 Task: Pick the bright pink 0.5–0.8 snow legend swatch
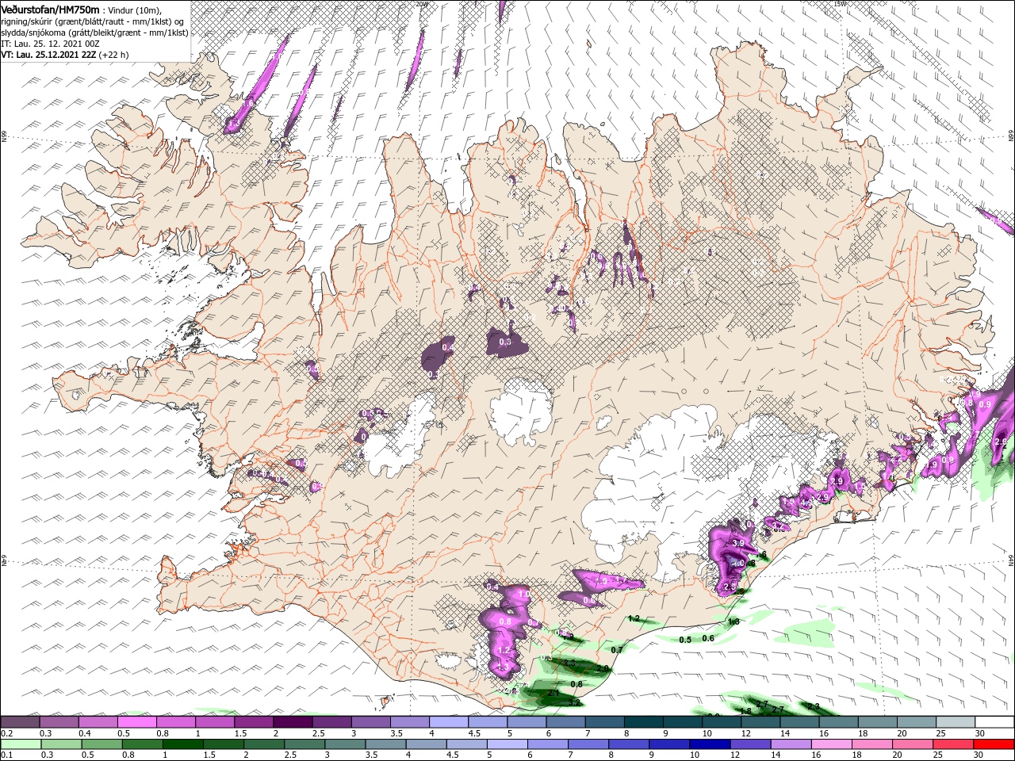(136, 722)
